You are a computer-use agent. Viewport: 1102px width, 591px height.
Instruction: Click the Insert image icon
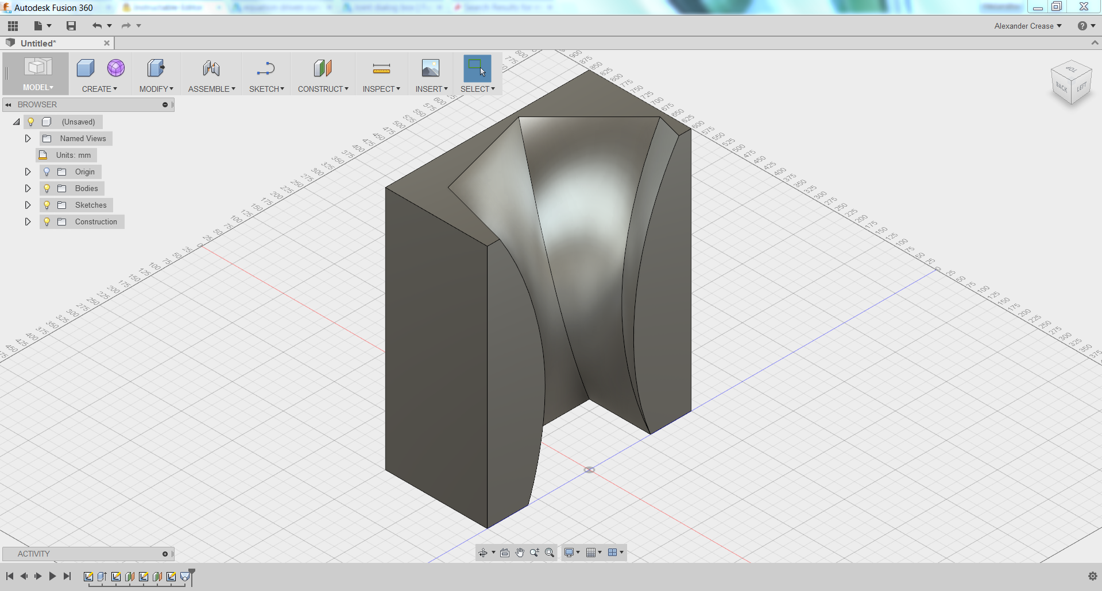[x=431, y=68]
